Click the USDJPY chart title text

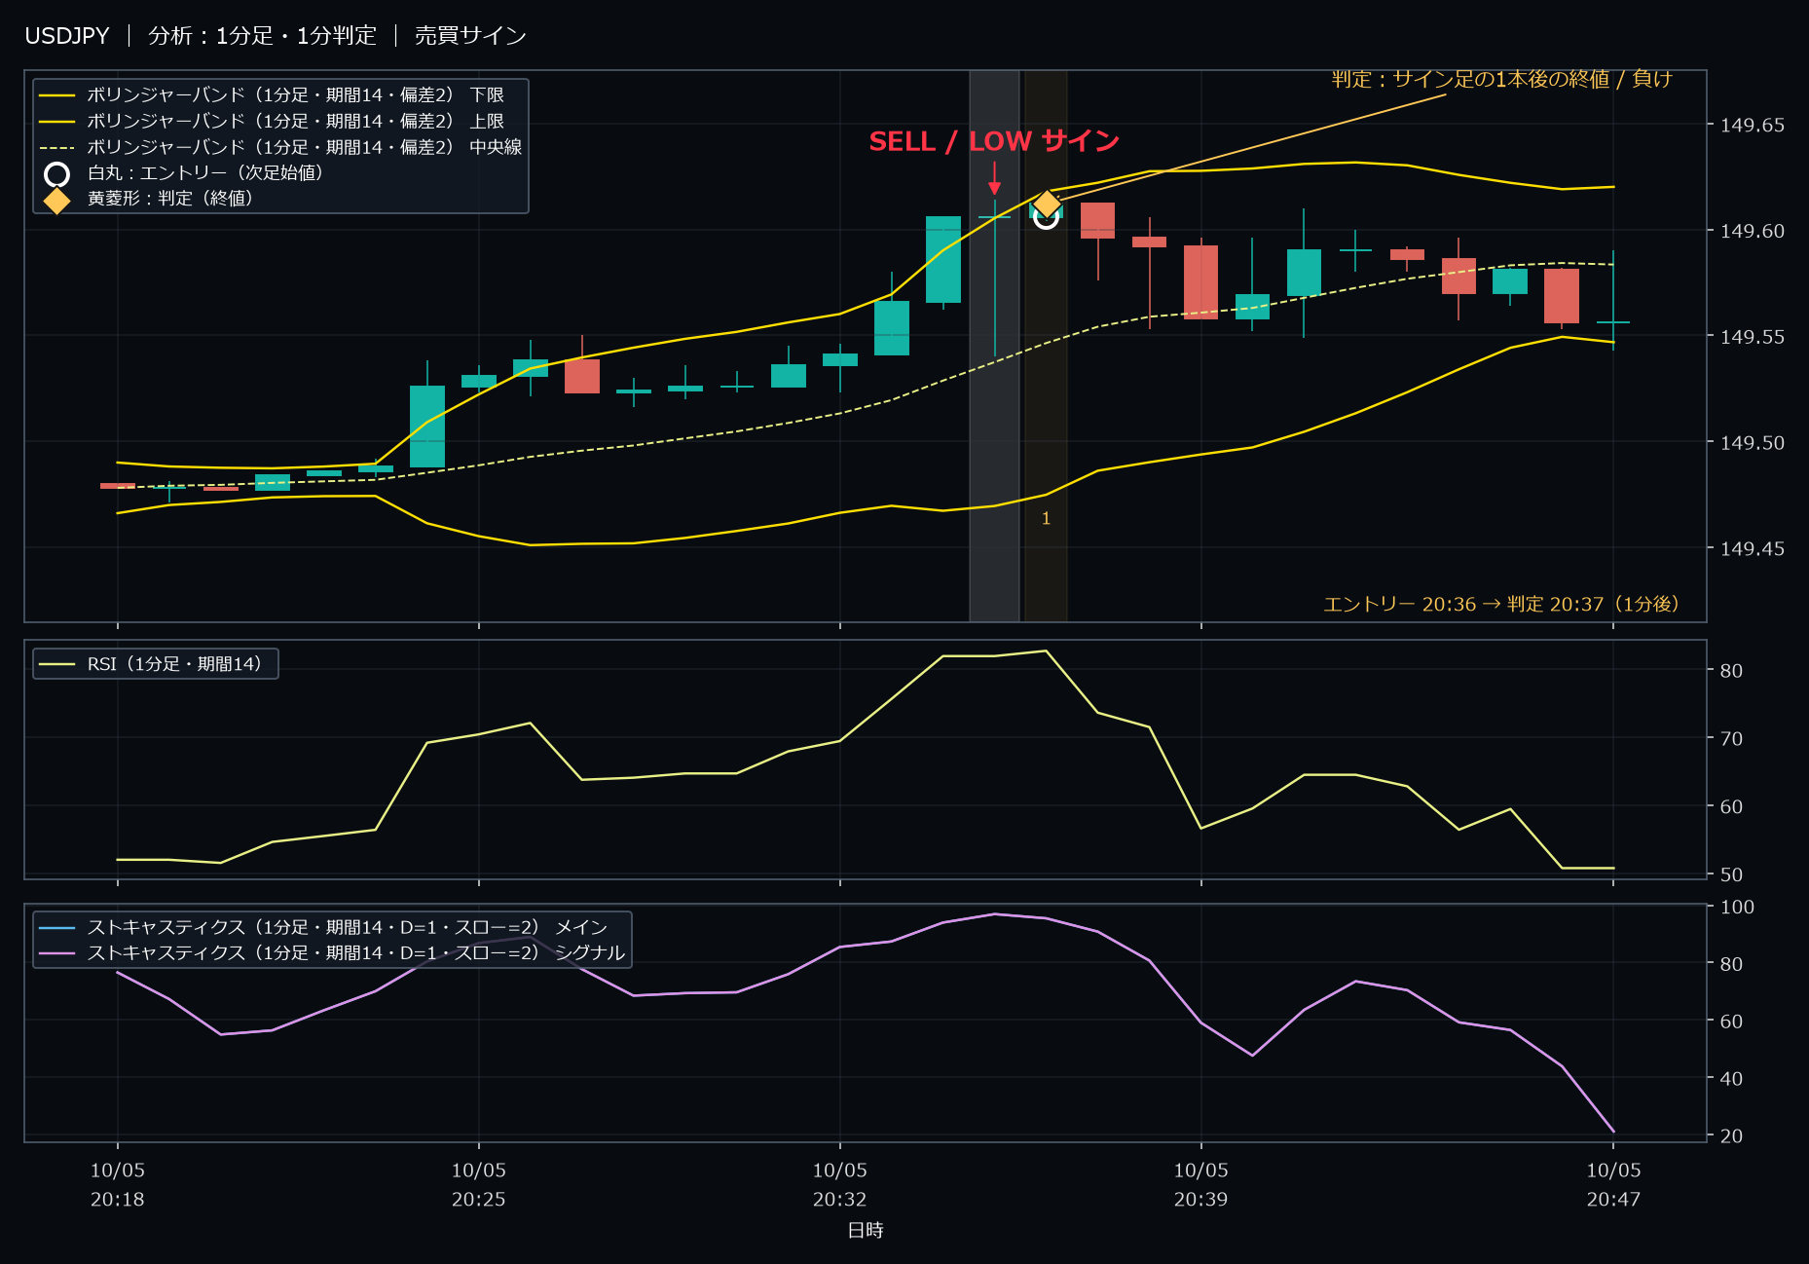[x=67, y=36]
